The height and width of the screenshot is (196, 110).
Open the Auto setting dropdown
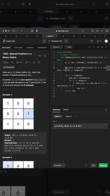(68, 47)
